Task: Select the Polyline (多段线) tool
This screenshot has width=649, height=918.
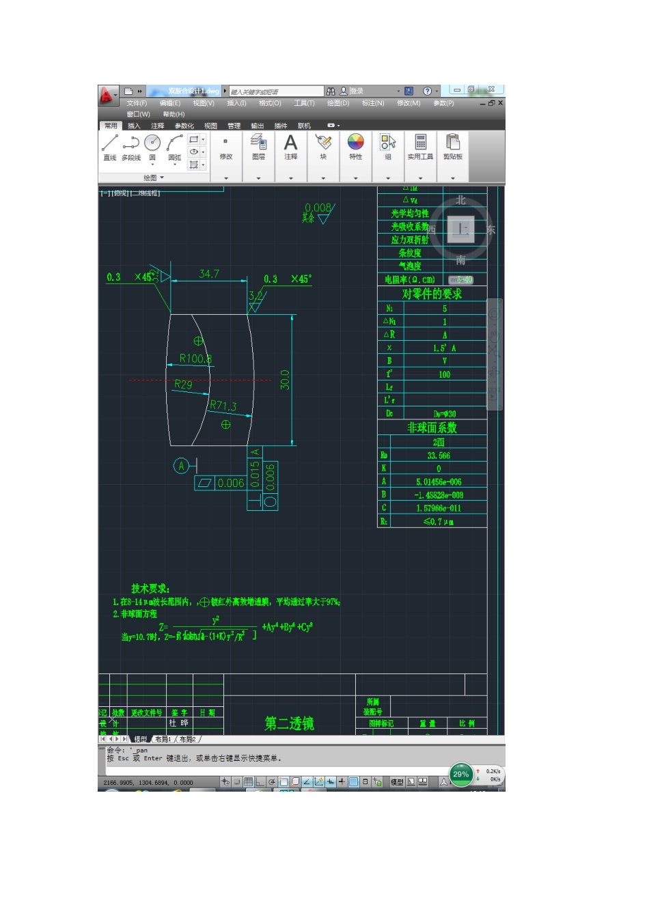Action: point(131,148)
